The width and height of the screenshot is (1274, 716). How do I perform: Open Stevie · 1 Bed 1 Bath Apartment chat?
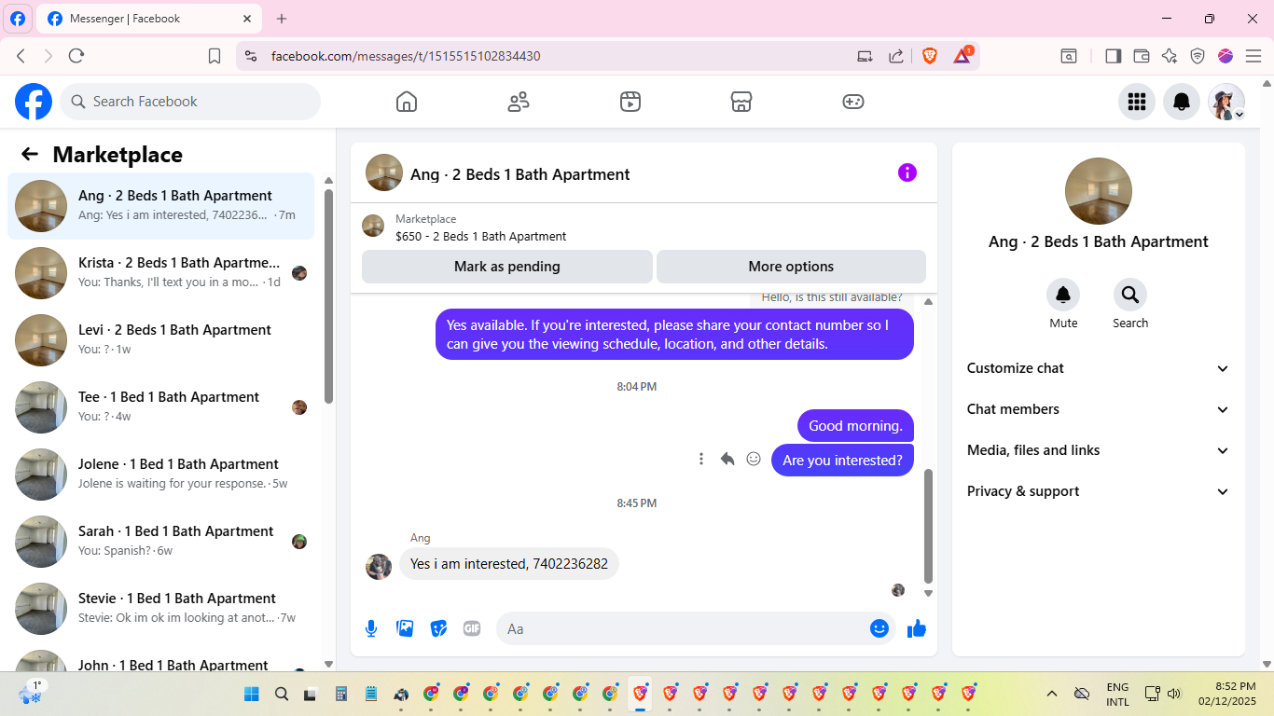coord(161,609)
